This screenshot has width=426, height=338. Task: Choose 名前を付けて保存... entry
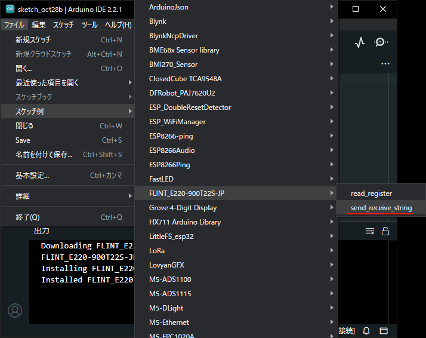pos(68,155)
